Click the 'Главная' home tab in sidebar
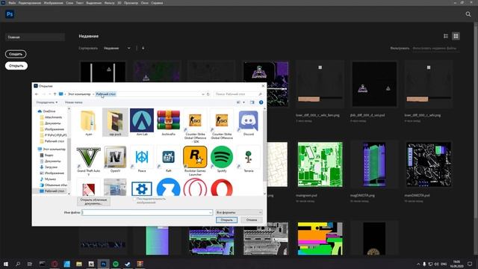This screenshot has width=478, height=269. coord(35,37)
